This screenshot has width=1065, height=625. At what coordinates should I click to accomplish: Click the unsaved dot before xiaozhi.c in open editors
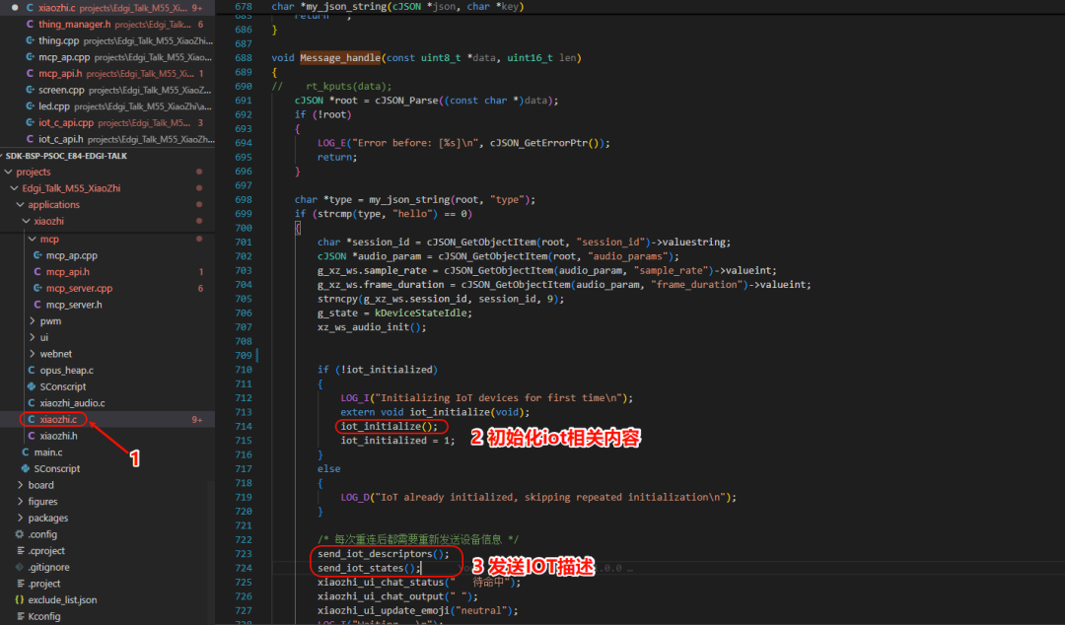15,8
